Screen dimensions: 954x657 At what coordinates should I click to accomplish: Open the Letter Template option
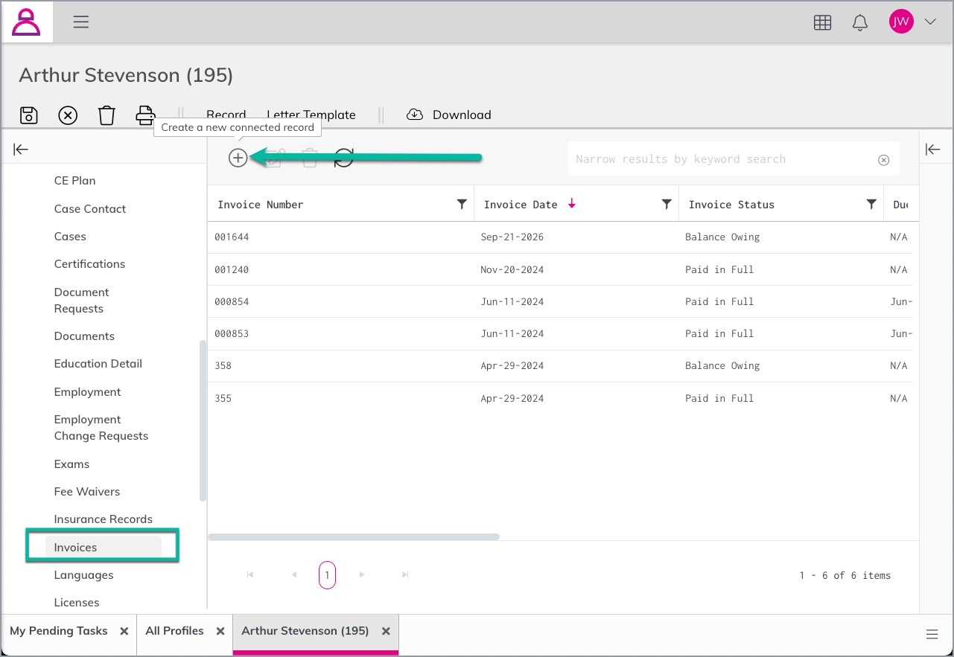[x=311, y=115]
